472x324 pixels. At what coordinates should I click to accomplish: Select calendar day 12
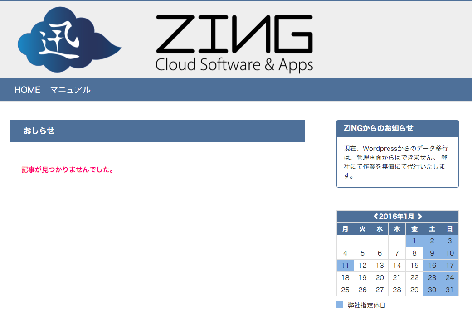click(362, 266)
